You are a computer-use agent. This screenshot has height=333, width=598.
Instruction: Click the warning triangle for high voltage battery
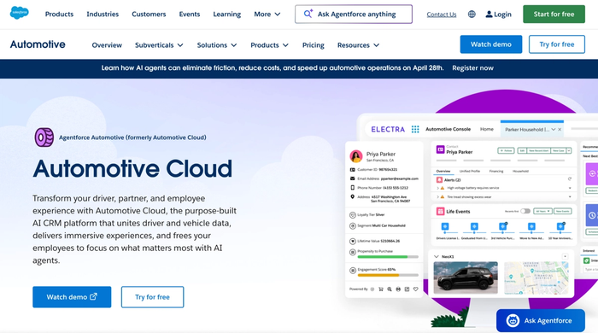(x=443, y=188)
